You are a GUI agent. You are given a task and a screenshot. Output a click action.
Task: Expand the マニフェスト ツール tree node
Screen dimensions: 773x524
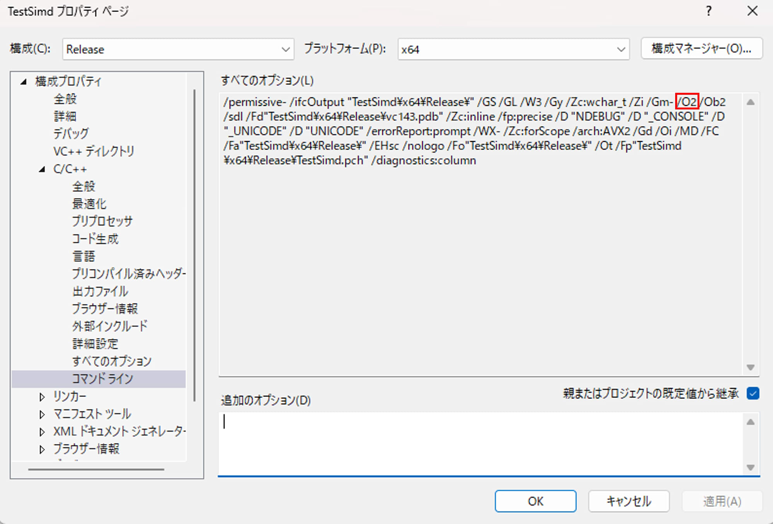[x=43, y=414]
